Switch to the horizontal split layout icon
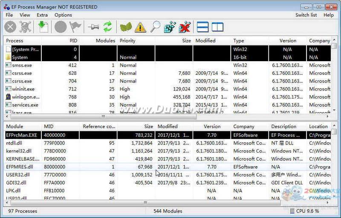This screenshot has height=218, width=341. [x=203, y=27]
